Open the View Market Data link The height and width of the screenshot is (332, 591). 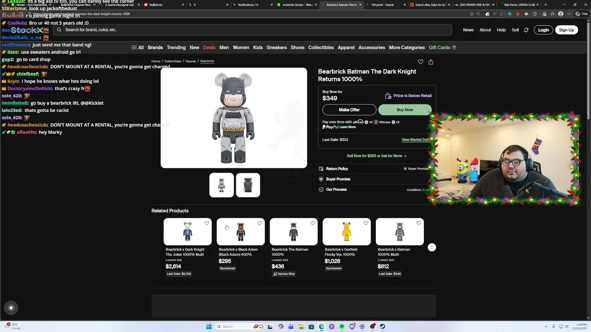(x=416, y=140)
